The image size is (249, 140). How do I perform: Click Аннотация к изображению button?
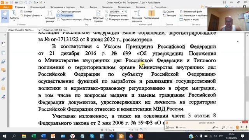[193, 16]
